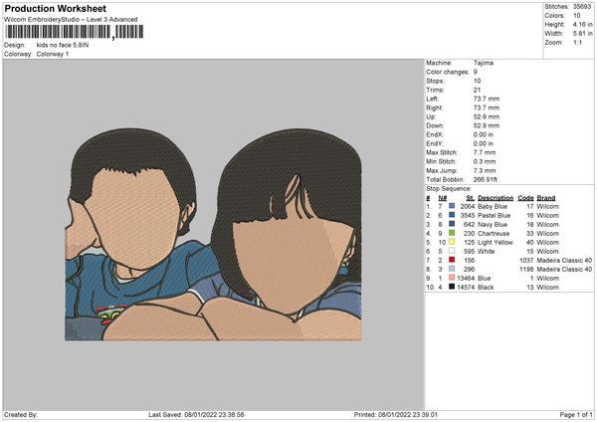The width and height of the screenshot is (597, 422).
Task: Click the 'Brand' column header
Action: (546, 198)
